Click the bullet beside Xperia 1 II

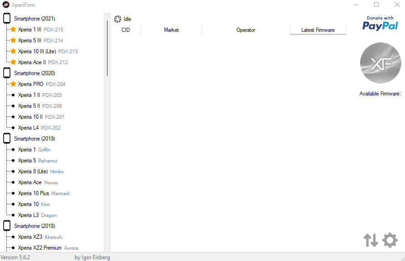(x=13, y=95)
